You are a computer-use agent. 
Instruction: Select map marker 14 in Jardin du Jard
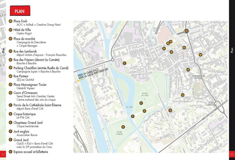point(141,103)
